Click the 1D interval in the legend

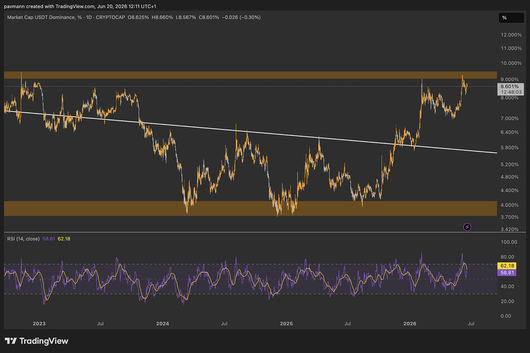pyautogui.click(x=89, y=17)
